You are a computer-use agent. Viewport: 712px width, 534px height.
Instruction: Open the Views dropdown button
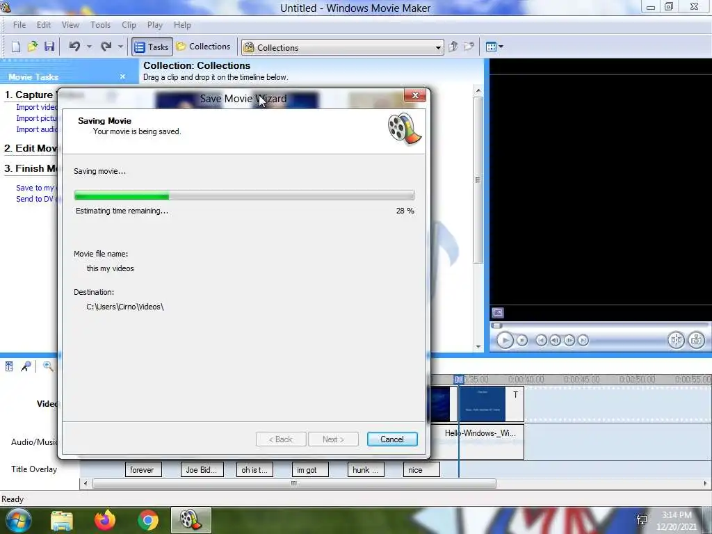[494, 47]
